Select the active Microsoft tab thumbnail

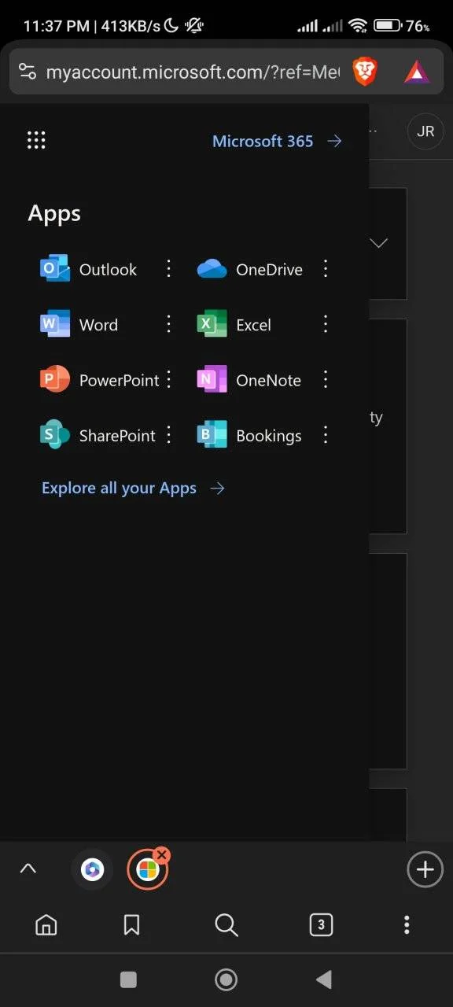(148, 870)
